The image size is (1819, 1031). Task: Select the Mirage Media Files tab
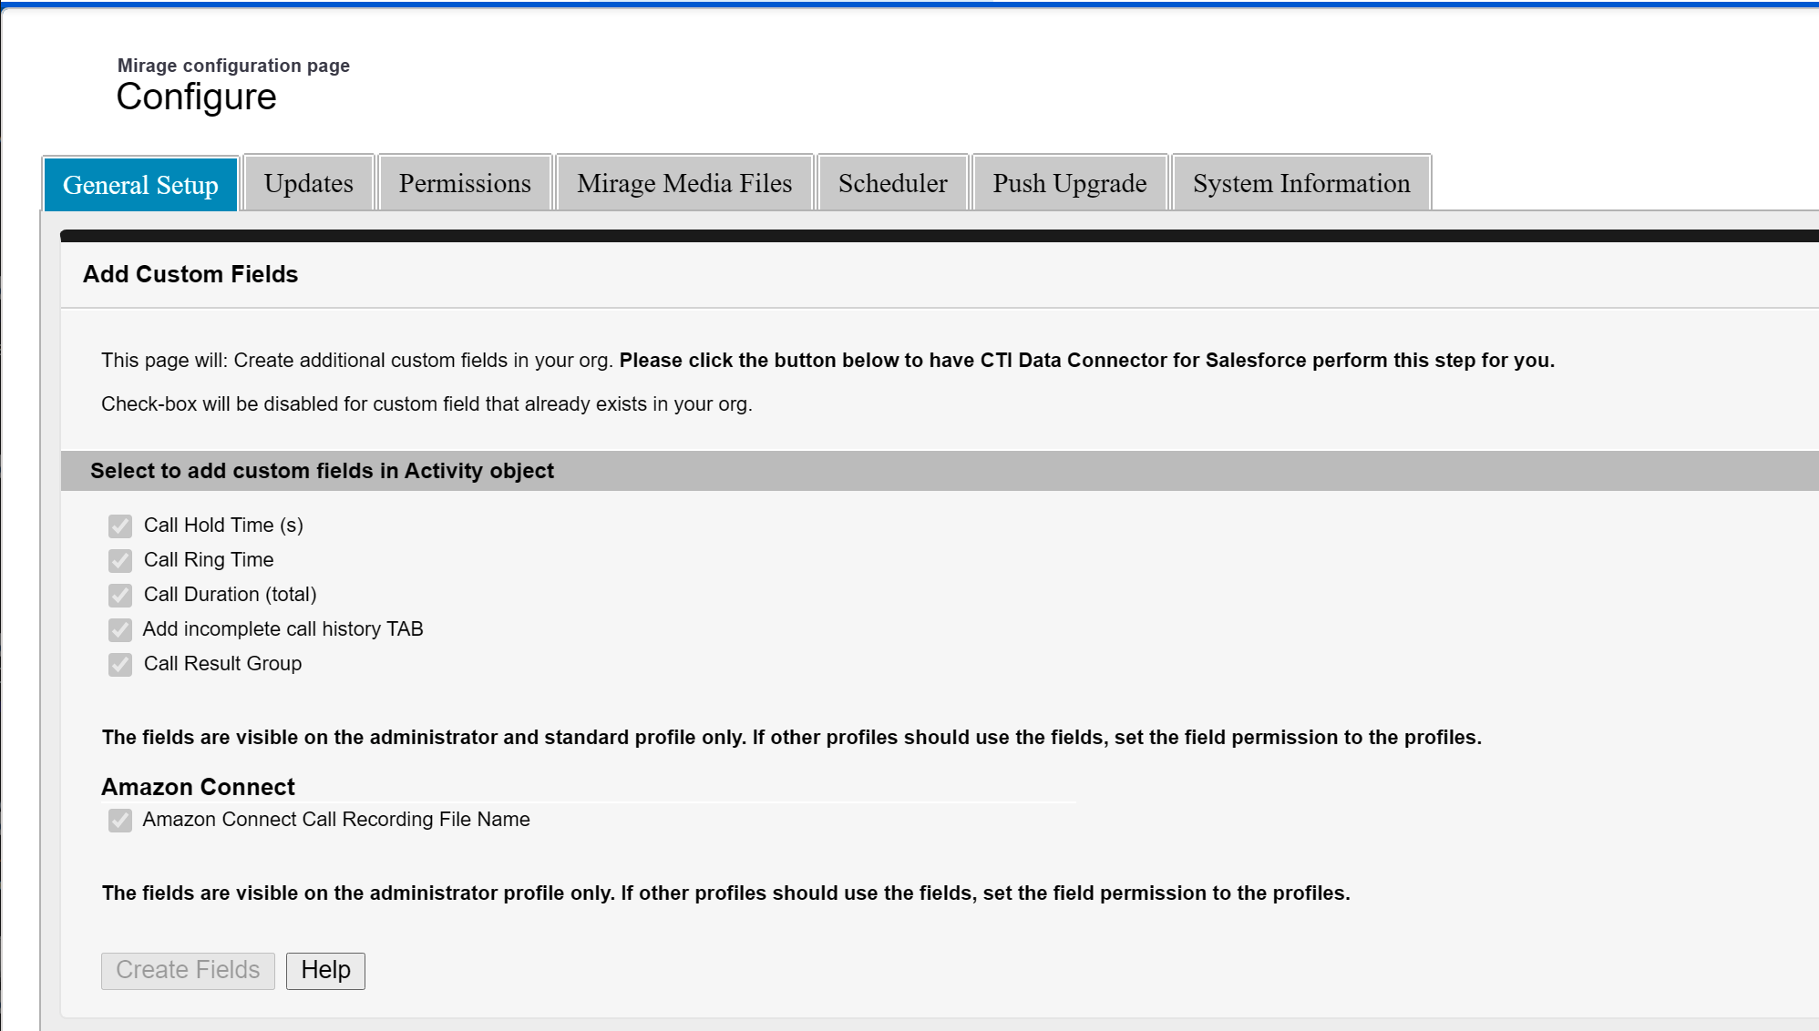point(684,183)
